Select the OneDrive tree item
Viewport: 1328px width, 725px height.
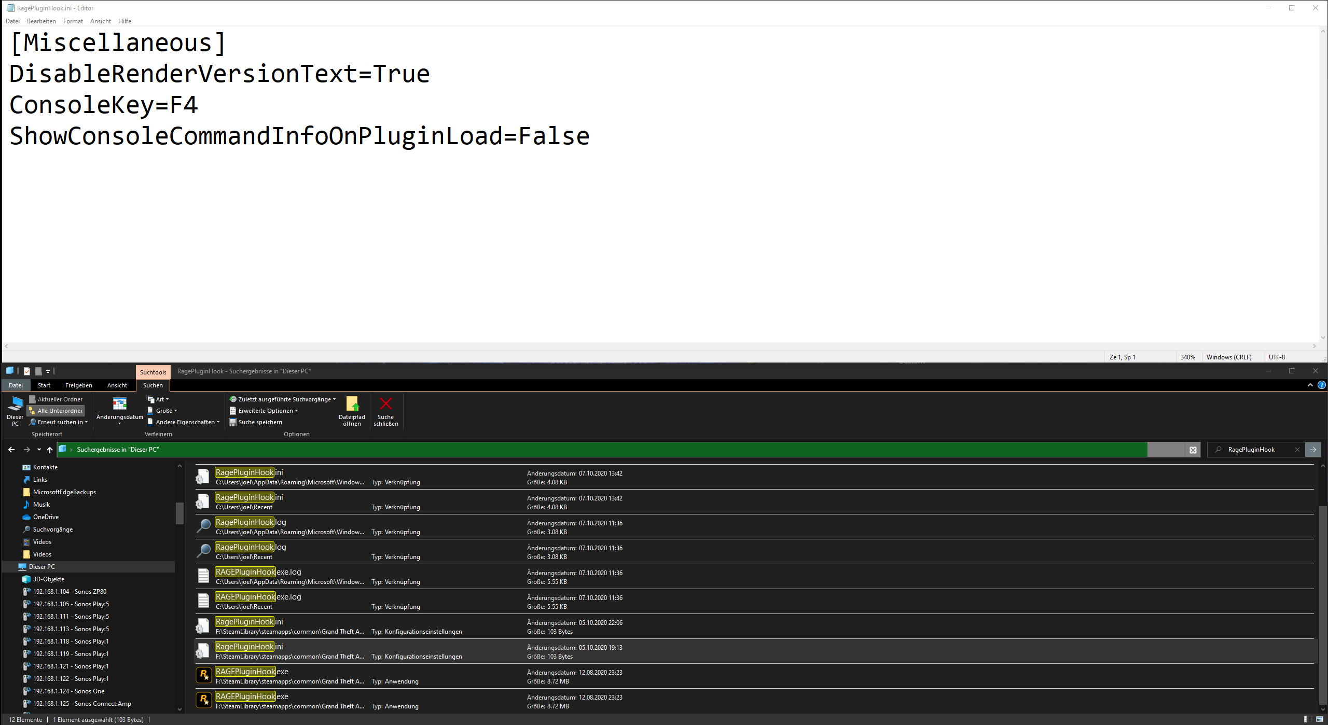(46, 517)
